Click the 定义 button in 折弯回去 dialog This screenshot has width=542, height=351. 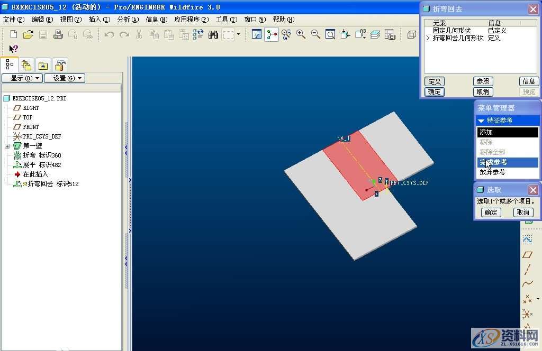(435, 81)
